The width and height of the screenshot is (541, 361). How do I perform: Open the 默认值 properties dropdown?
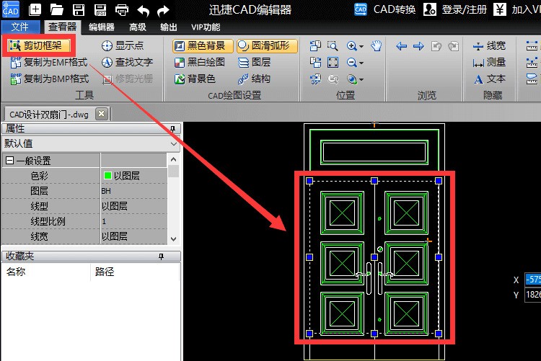pyautogui.click(x=90, y=143)
